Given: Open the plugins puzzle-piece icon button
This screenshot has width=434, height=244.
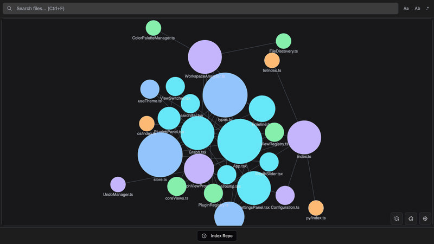Looking at the screenshot, I should click(411, 219).
